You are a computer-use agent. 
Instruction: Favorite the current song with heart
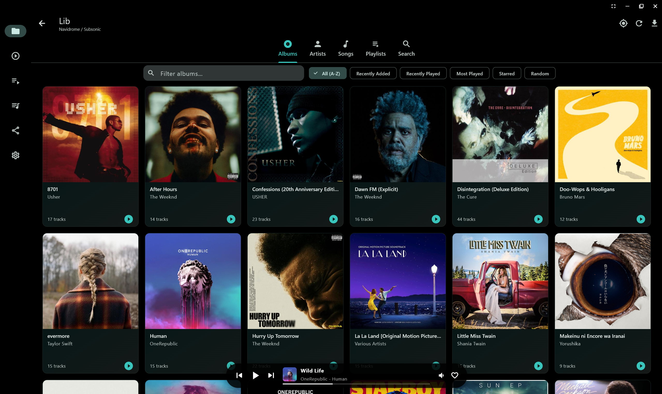[455, 375]
